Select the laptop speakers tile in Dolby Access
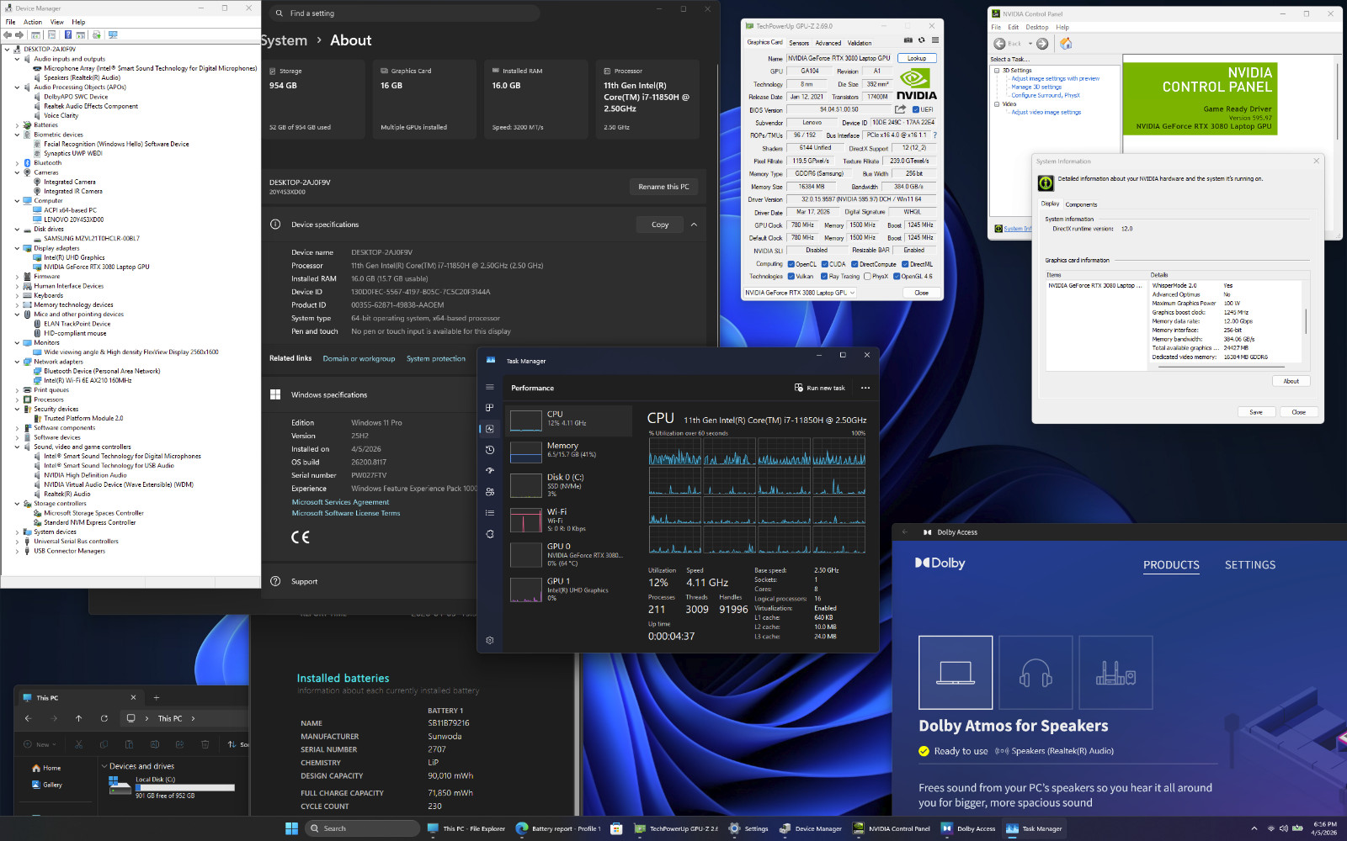 coord(956,672)
